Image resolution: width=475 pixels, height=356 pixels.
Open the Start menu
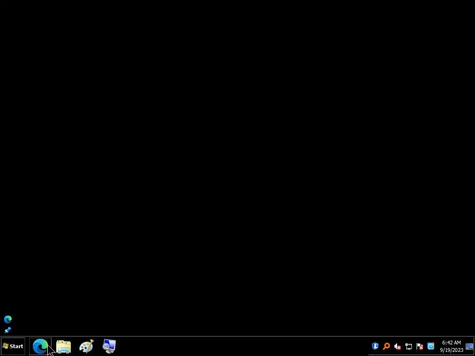coord(13,346)
